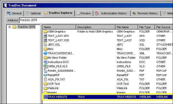Click the TraxDoc 2076 tree folder icon

(x=14, y=27)
